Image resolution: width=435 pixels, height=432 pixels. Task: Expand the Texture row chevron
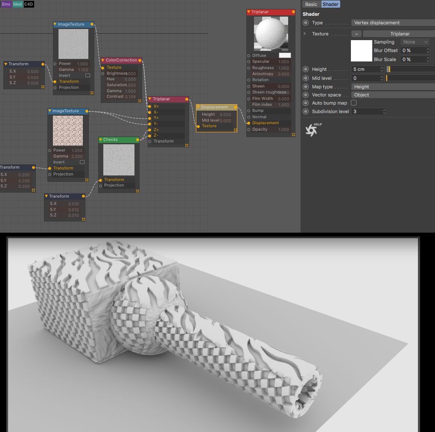pyautogui.click(x=305, y=34)
